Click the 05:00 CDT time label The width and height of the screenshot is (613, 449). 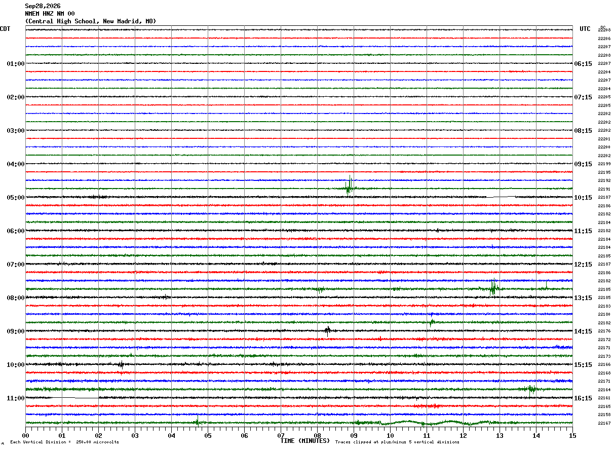tap(15, 198)
